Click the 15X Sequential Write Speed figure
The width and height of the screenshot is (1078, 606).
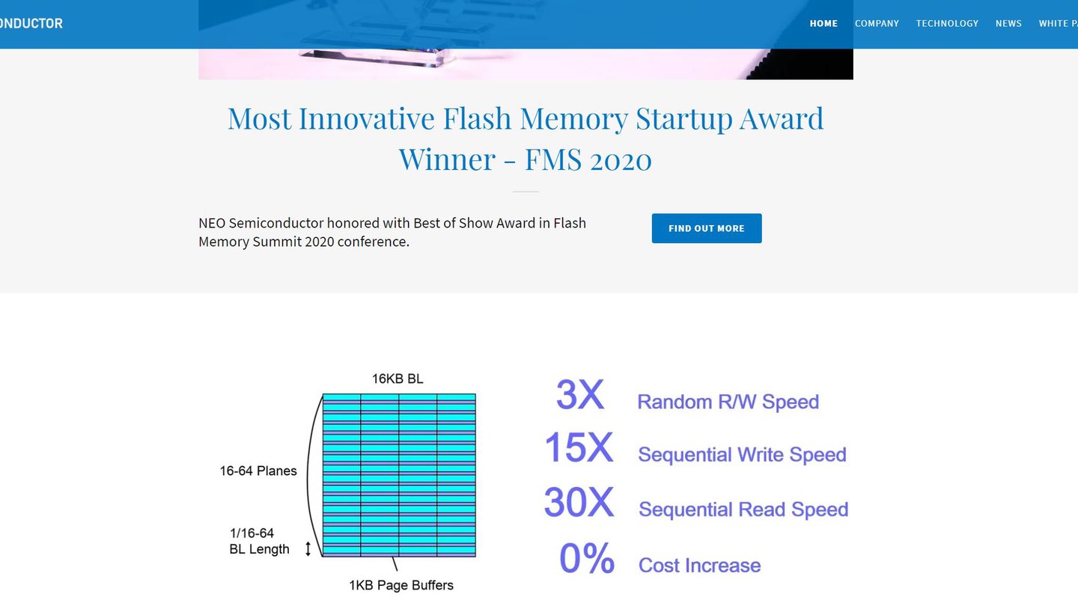695,449
